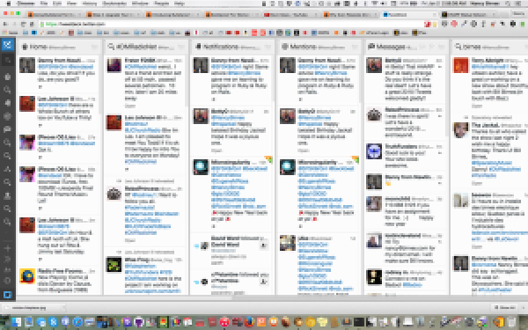This screenshot has width=528, height=330.
Task: Open #OMRadioNet column settings icon
Action: 181,47
